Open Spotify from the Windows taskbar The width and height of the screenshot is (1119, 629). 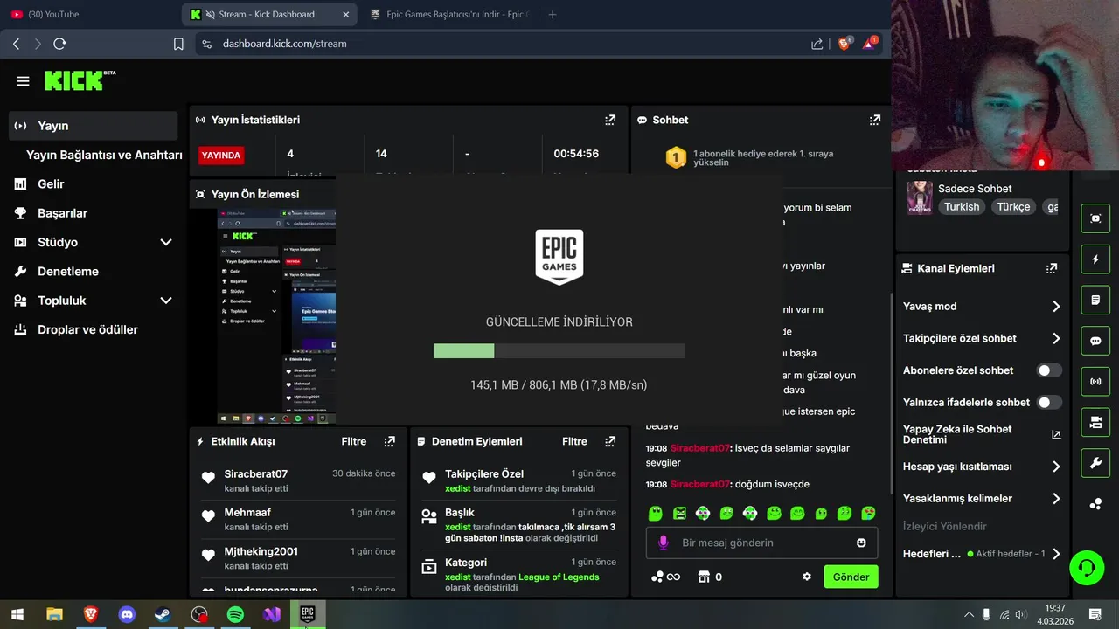(x=235, y=615)
